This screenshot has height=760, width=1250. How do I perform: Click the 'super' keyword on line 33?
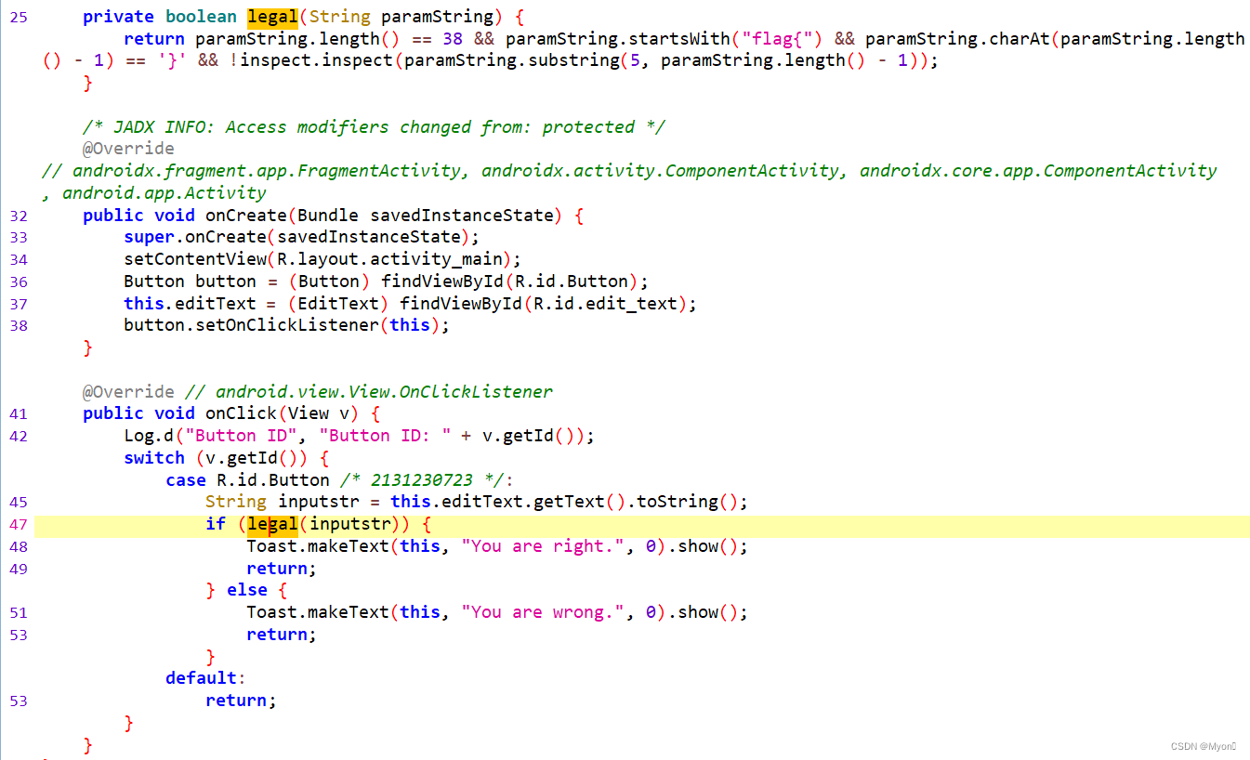149,237
